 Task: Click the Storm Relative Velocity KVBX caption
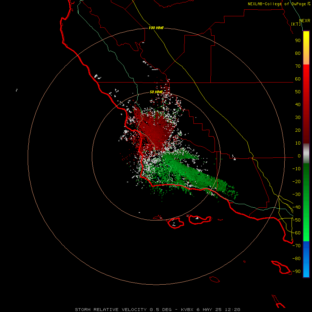(157, 310)
